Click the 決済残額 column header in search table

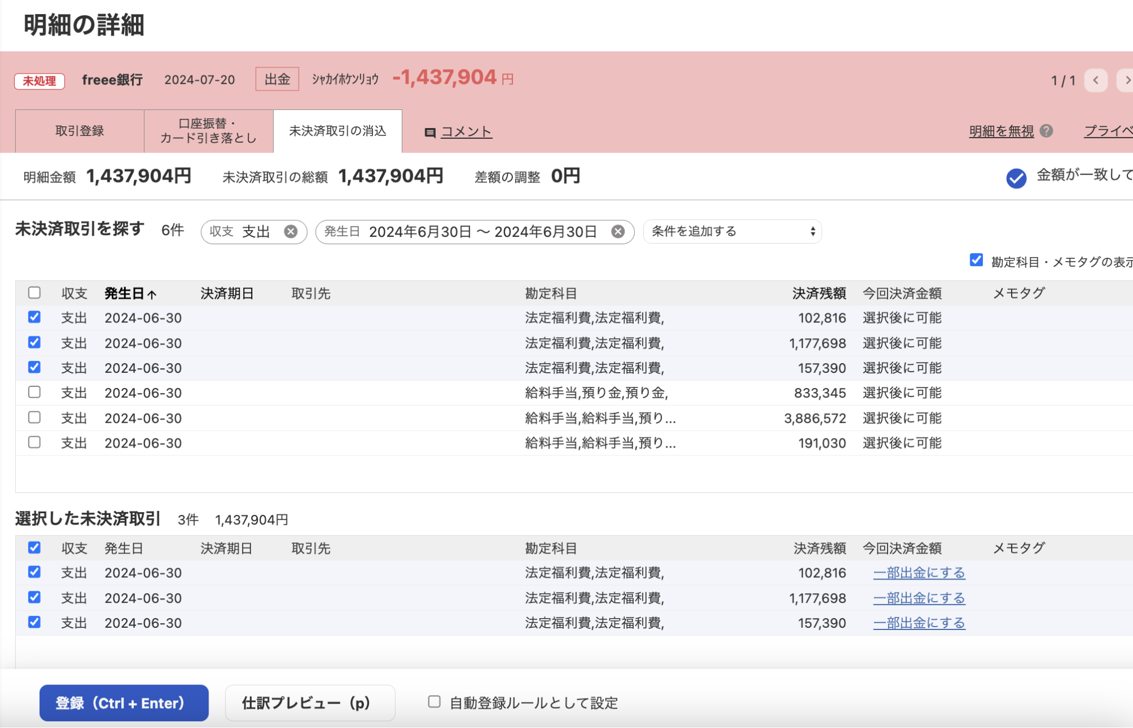[x=819, y=293]
